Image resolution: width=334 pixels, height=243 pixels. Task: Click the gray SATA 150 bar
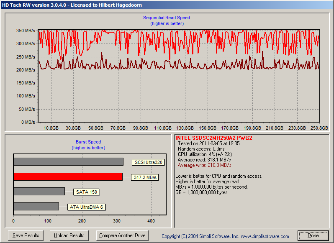(39, 191)
